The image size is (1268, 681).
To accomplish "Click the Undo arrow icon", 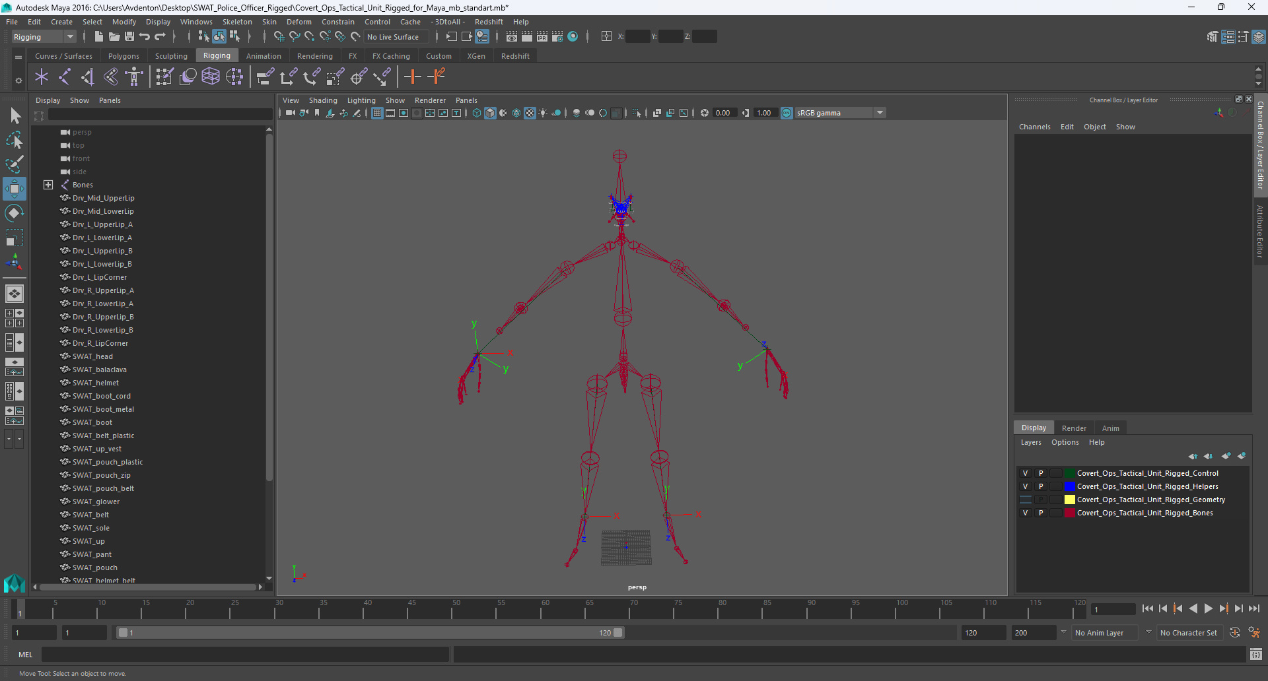I will [145, 37].
